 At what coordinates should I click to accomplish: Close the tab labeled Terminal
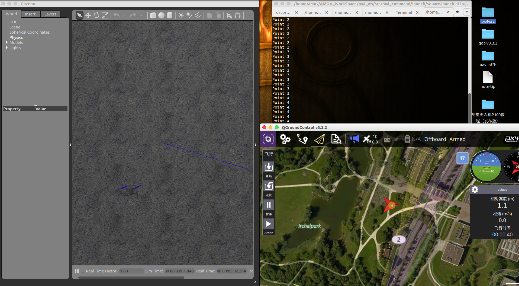417,12
